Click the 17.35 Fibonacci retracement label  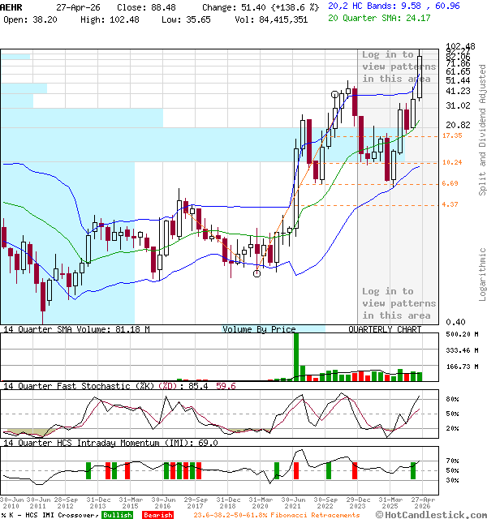pyautogui.click(x=451, y=136)
